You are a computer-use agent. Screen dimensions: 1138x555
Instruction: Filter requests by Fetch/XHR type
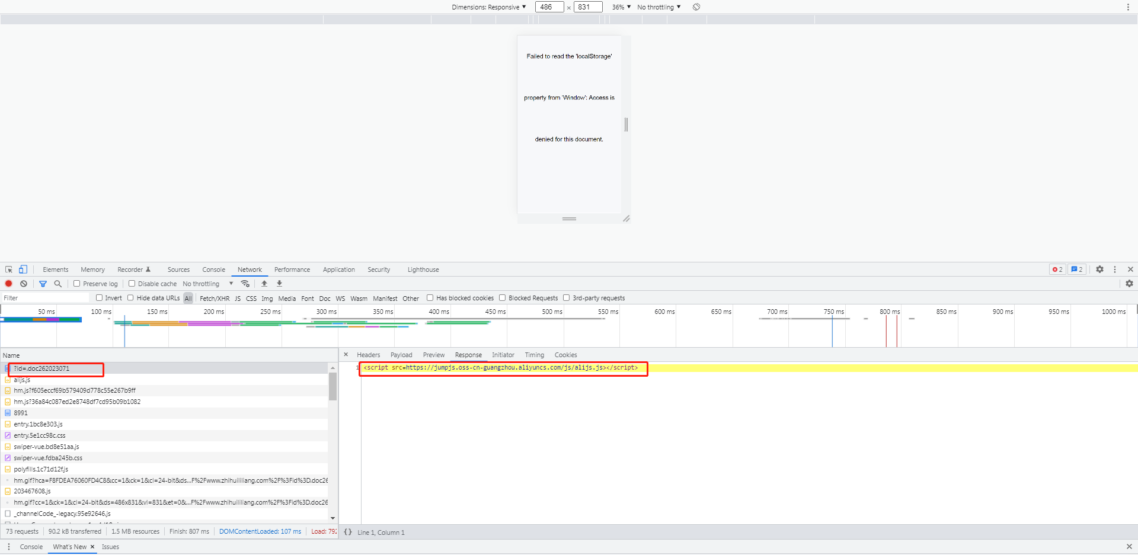(215, 299)
